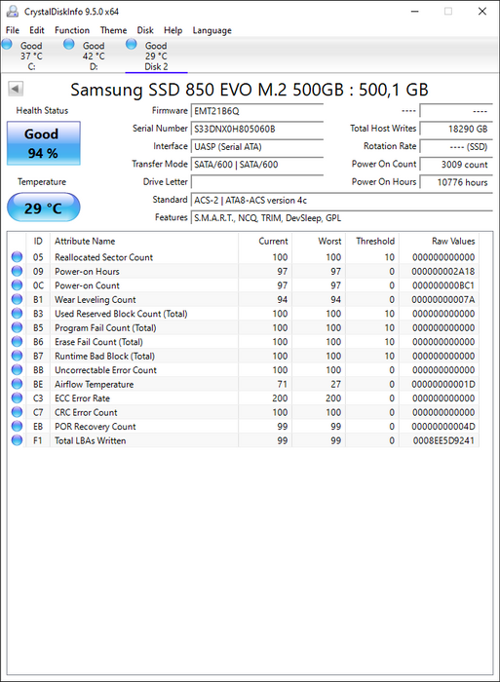Click the status icon for POR Recovery Count

pyautogui.click(x=17, y=427)
